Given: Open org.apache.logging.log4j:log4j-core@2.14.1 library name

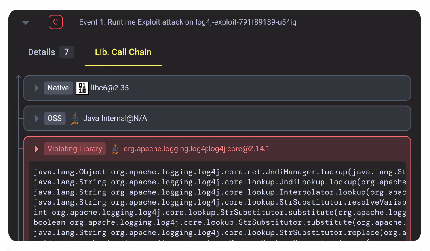Looking at the screenshot, I should pos(196,149).
